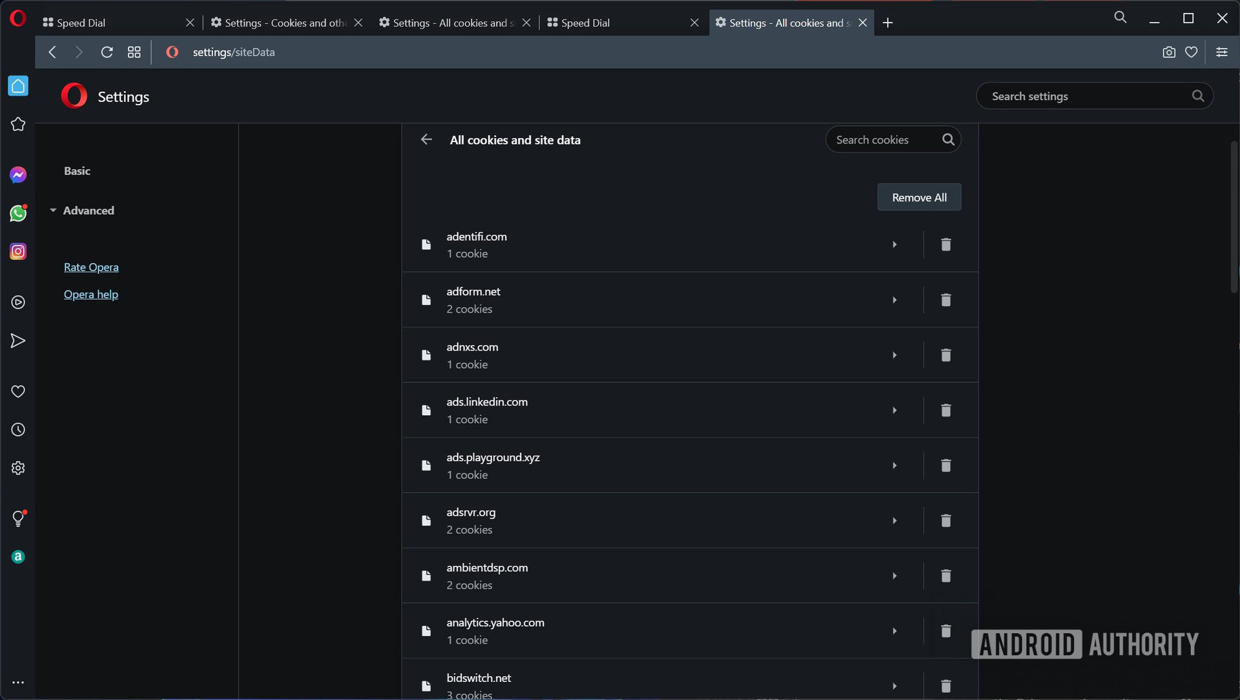The width and height of the screenshot is (1240, 700).
Task: Open Settings gear in sidebar
Action: point(18,468)
